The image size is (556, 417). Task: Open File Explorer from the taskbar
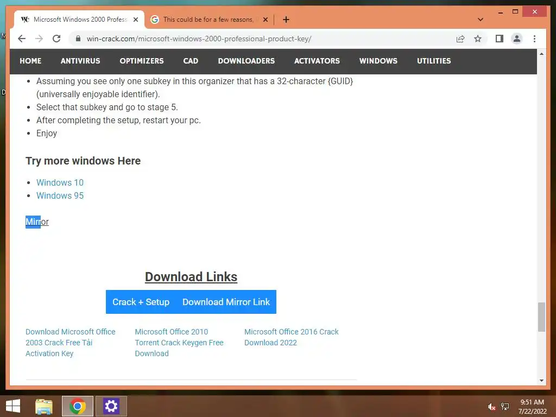click(44, 406)
